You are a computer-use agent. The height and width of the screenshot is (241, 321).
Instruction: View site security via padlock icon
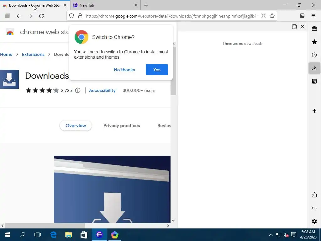(80, 16)
